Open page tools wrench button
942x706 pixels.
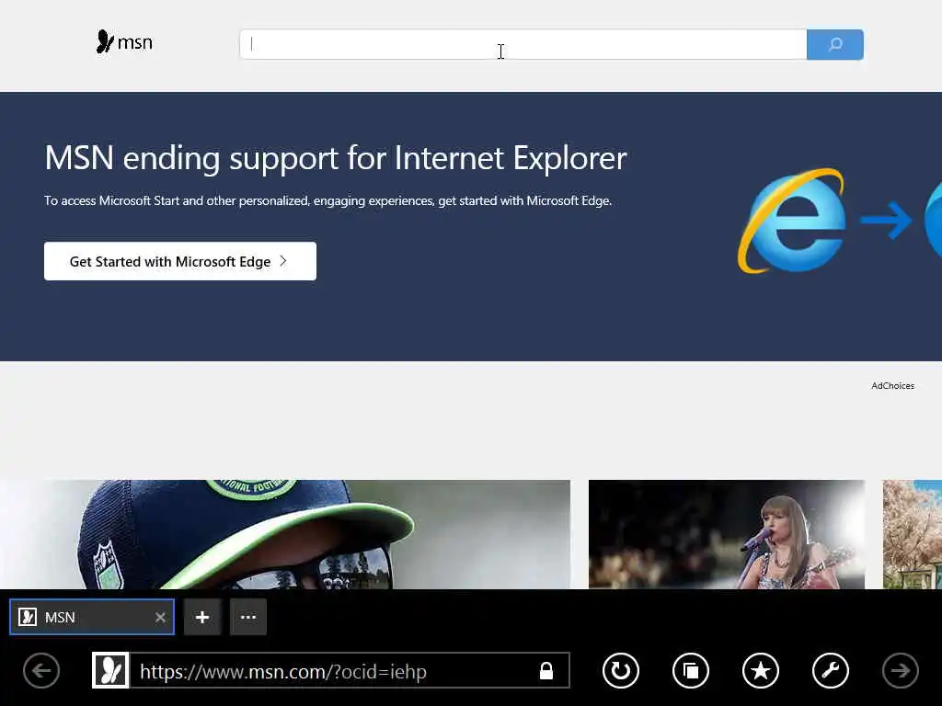[x=831, y=670]
